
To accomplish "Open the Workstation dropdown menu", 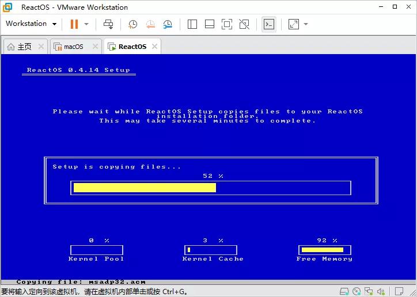I will click(31, 24).
